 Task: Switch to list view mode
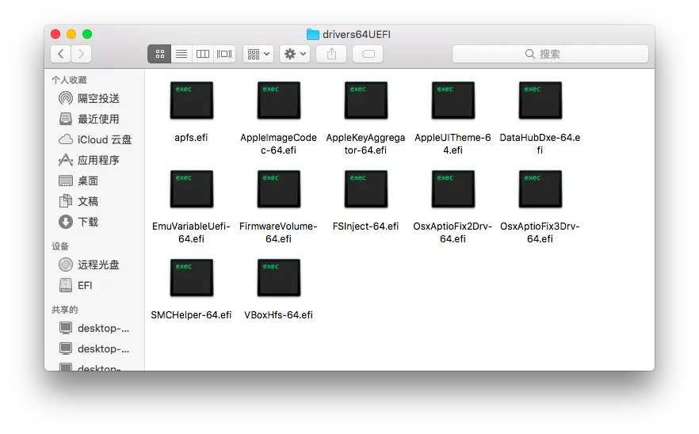181,54
